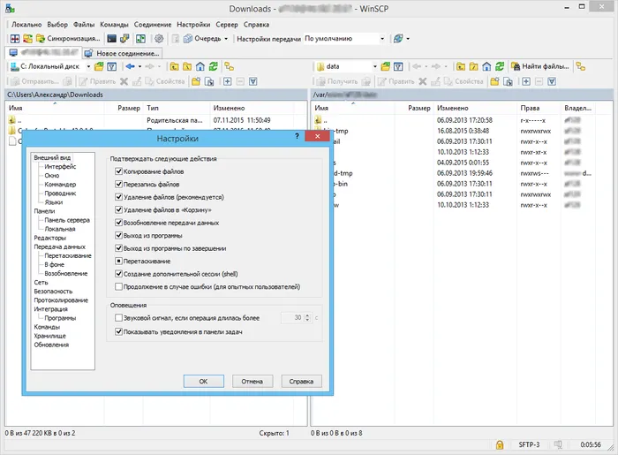
Task: Click the gear preferences icon in toolbar
Action: pos(159,39)
